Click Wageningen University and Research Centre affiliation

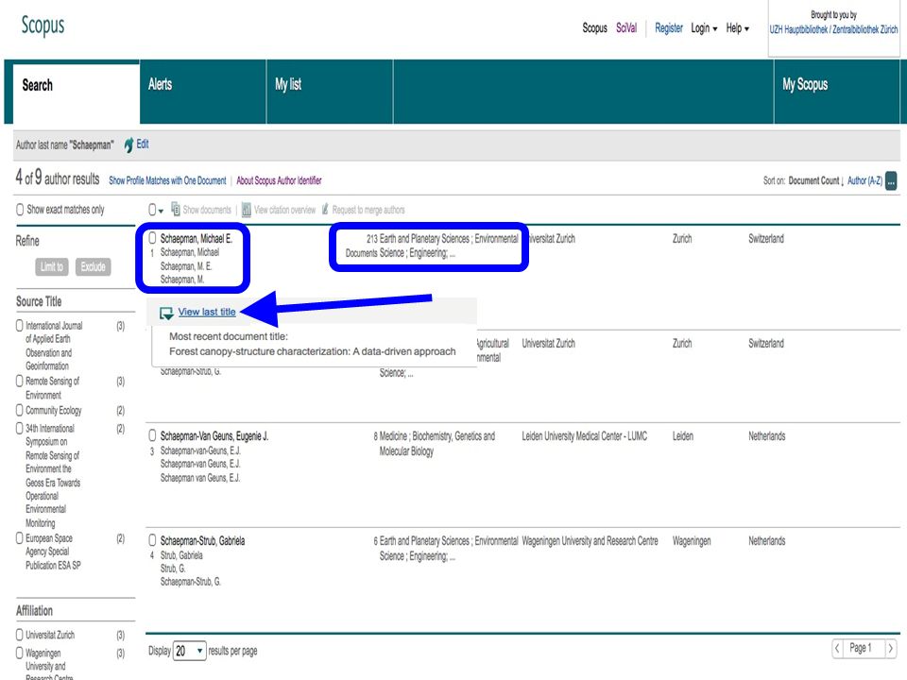click(x=590, y=540)
